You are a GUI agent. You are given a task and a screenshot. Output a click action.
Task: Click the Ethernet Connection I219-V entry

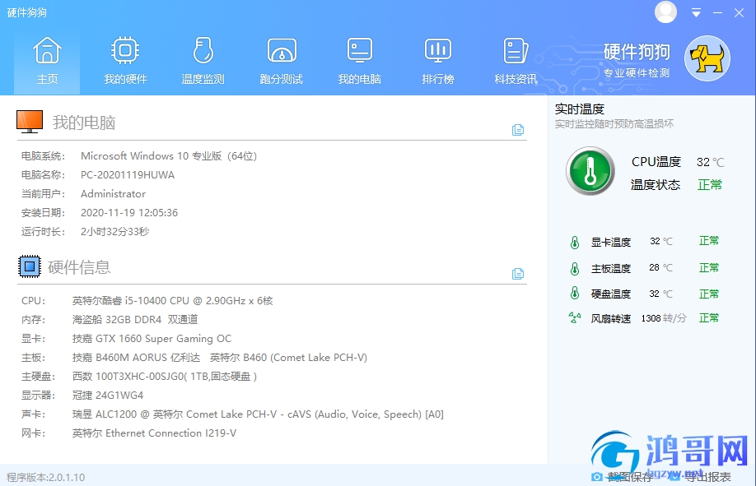tap(154, 433)
